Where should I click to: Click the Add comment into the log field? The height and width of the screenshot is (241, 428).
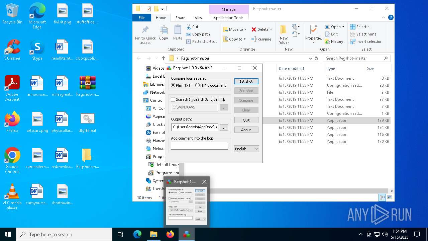point(199,146)
